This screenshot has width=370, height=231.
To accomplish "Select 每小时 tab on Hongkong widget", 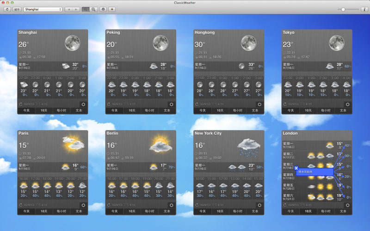I will [x=238, y=110].
